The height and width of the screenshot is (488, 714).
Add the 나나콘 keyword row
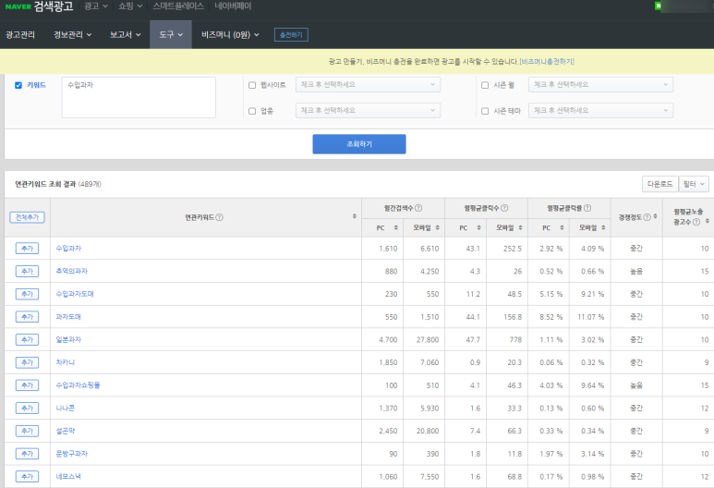28,408
